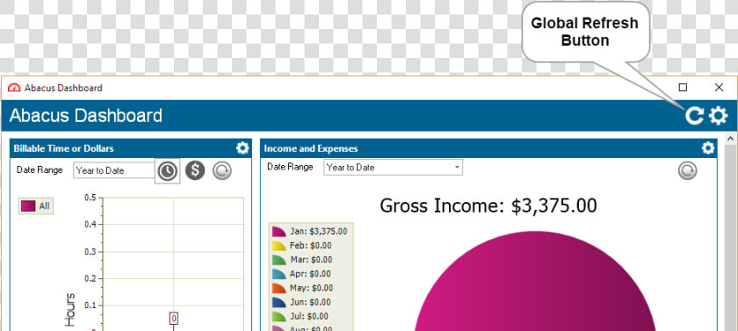Click the Global Refresh icon in header
The image size is (738, 331).
[x=694, y=115]
